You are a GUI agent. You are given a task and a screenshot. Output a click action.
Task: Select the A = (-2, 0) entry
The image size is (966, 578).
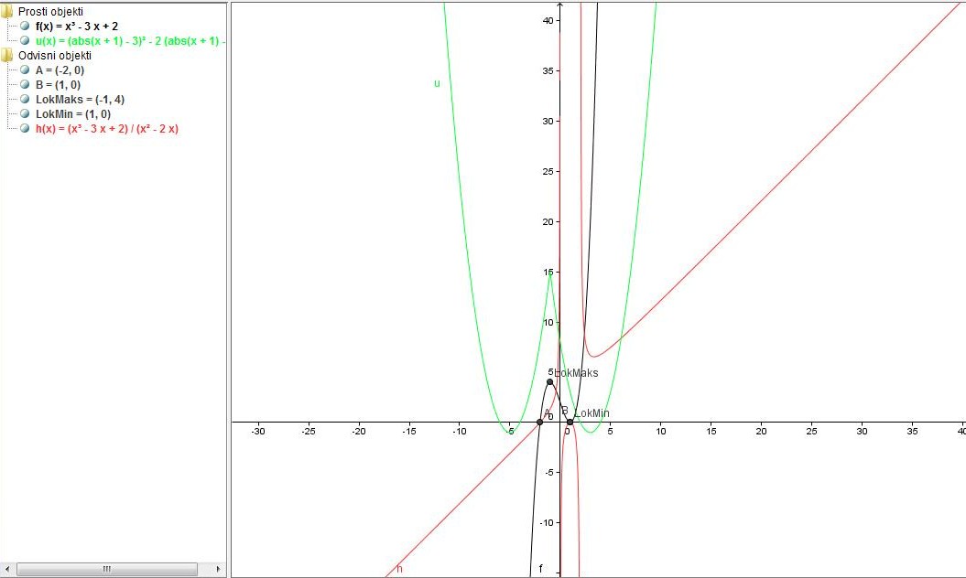coord(60,70)
